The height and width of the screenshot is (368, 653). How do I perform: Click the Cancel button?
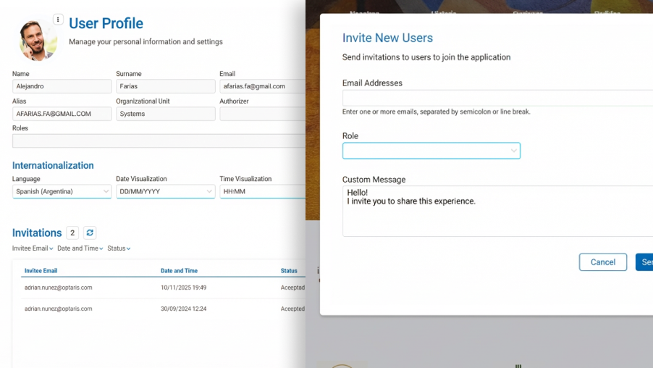coord(602,262)
